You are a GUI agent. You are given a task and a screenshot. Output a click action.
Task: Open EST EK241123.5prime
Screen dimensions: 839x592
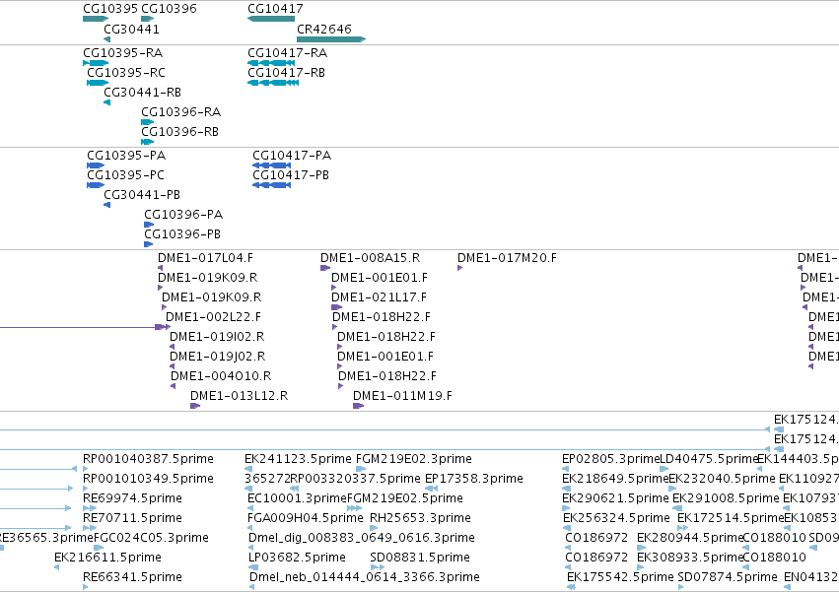pyautogui.click(x=298, y=459)
